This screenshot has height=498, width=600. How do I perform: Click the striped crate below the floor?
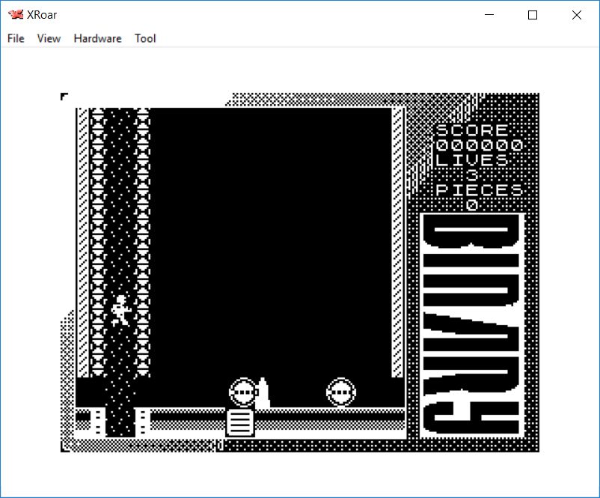[x=241, y=422]
